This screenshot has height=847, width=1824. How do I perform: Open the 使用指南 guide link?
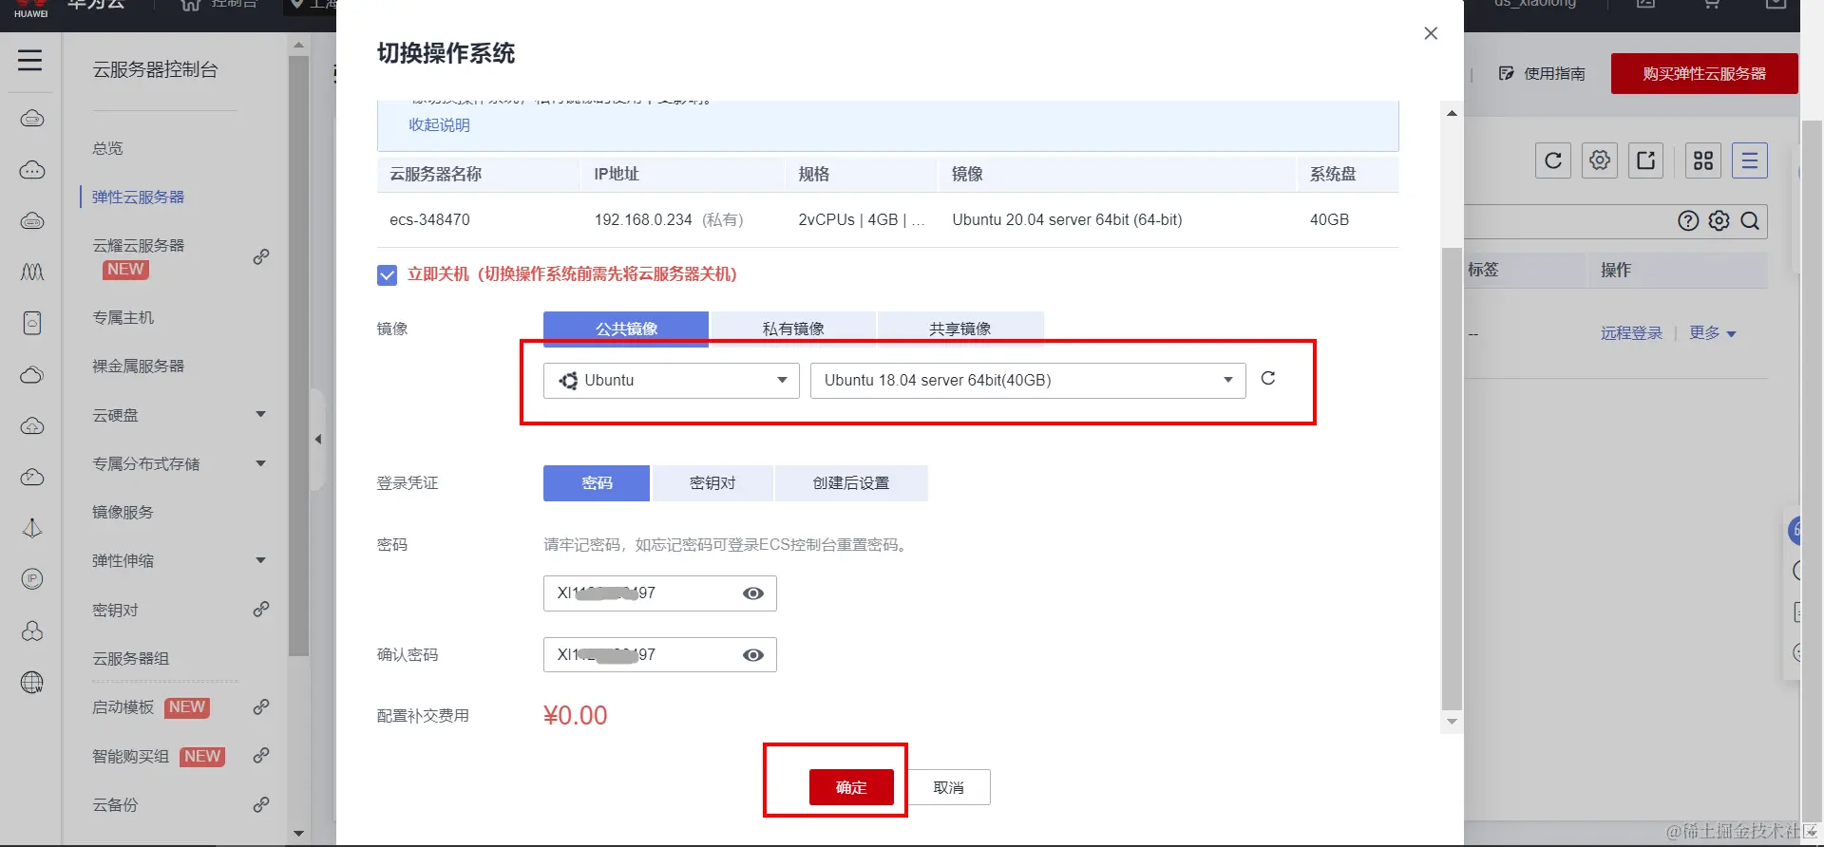(1542, 73)
